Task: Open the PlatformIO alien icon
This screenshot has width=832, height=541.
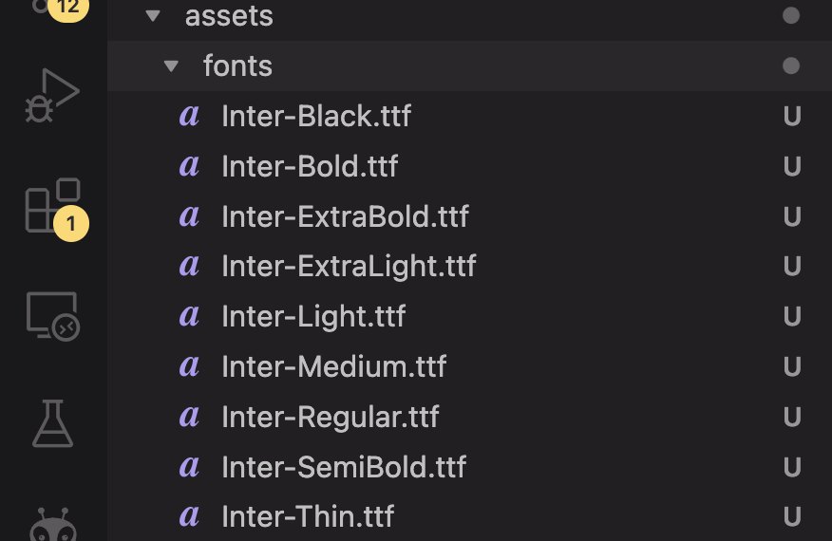Action: (52, 525)
